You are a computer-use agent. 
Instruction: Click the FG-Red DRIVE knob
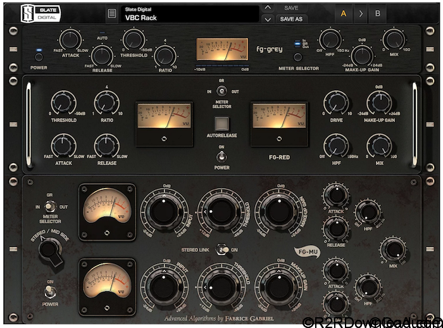(336, 103)
